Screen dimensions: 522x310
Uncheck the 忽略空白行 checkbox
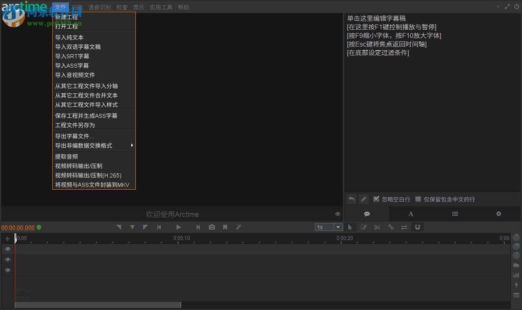point(376,199)
